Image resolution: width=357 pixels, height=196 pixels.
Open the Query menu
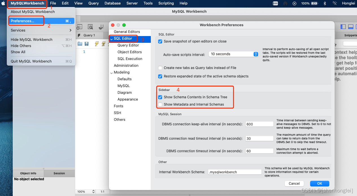pos(93,3)
